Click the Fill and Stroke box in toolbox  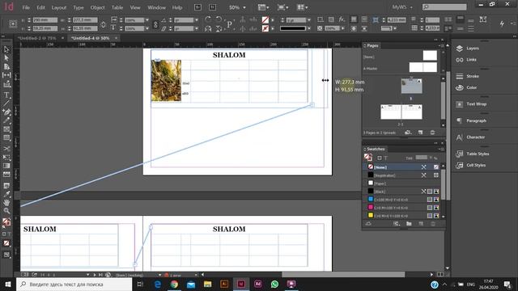pos(6,223)
